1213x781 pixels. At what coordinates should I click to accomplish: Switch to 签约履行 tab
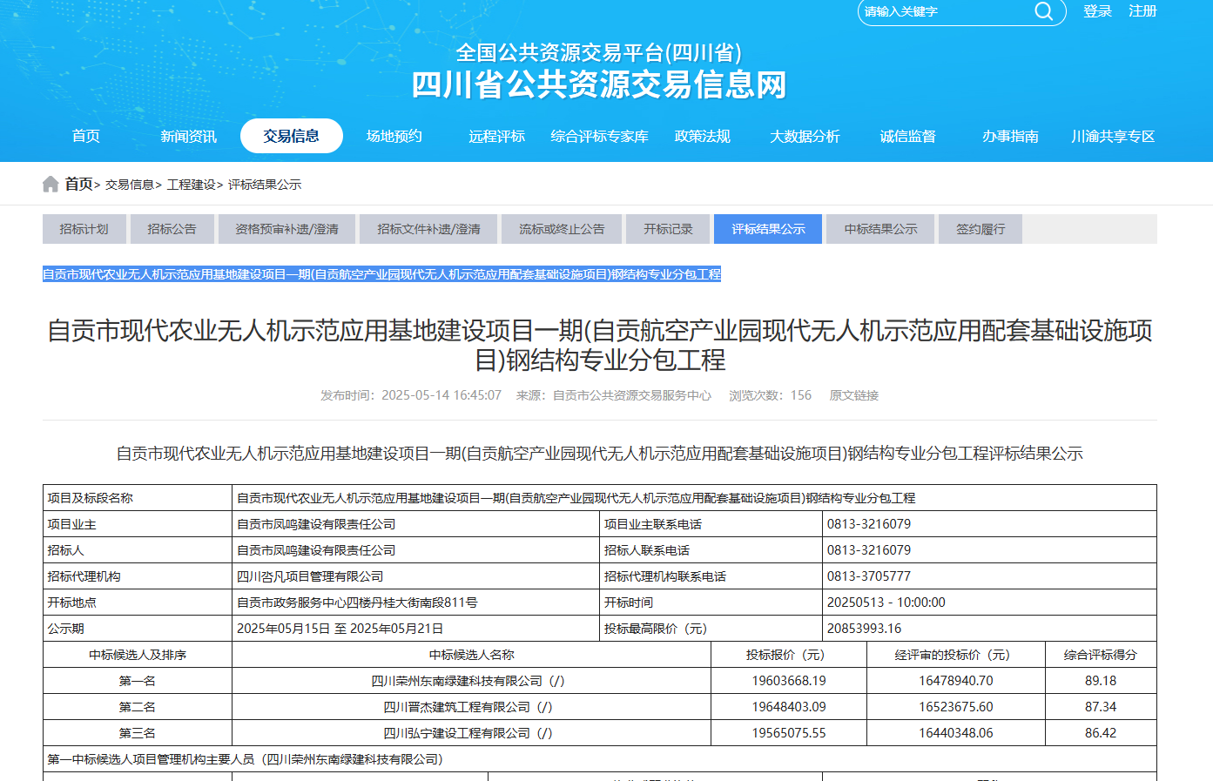pyautogui.click(x=981, y=229)
